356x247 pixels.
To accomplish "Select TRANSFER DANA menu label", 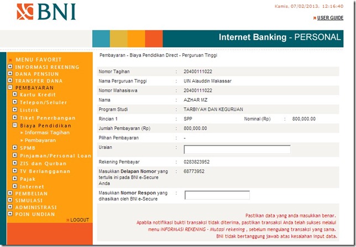I will 39,81.
